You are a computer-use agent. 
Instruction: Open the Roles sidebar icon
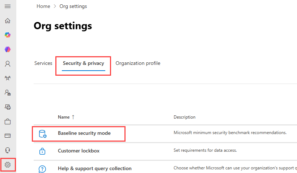8,93
